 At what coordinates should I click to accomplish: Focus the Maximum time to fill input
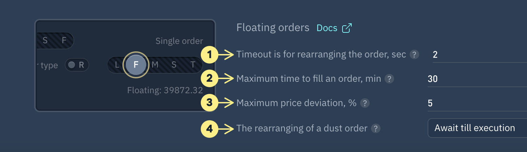point(476,79)
